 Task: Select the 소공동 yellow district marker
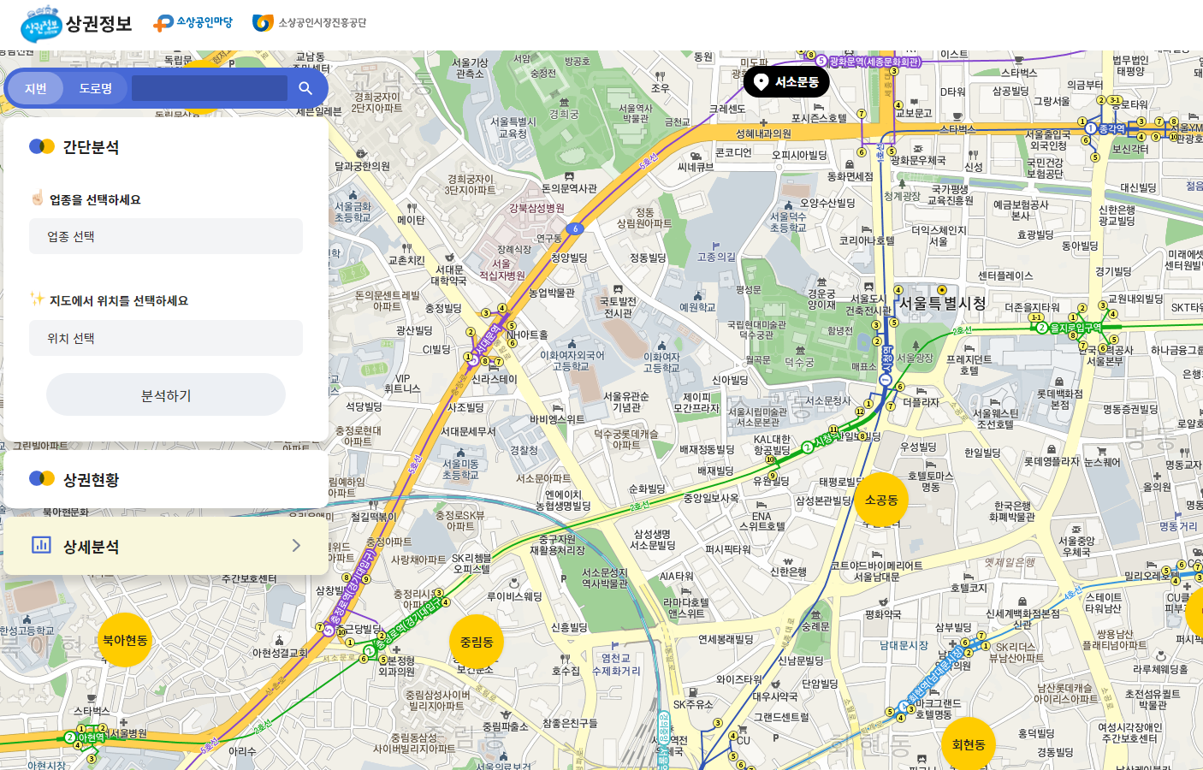[x=880, y=500]
